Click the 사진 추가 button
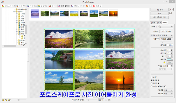Viewport: 176px width, 103px height. click(x=159, y=10)
